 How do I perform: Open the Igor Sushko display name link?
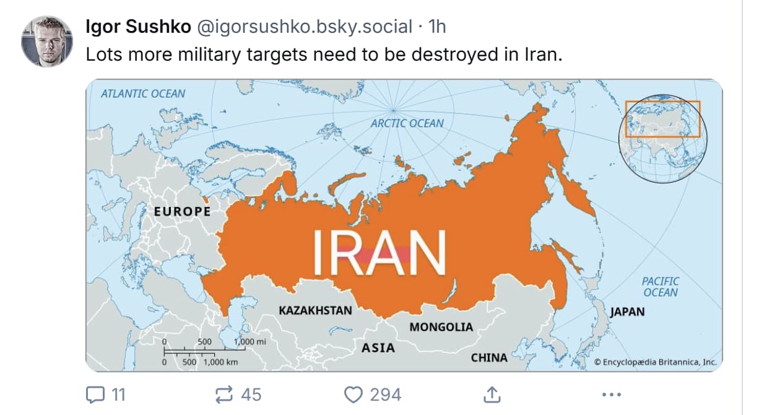click(x=138, y=27)
